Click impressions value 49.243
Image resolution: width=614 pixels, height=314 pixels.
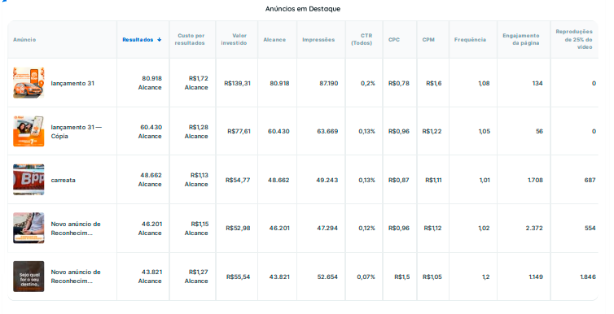[327, 181]
